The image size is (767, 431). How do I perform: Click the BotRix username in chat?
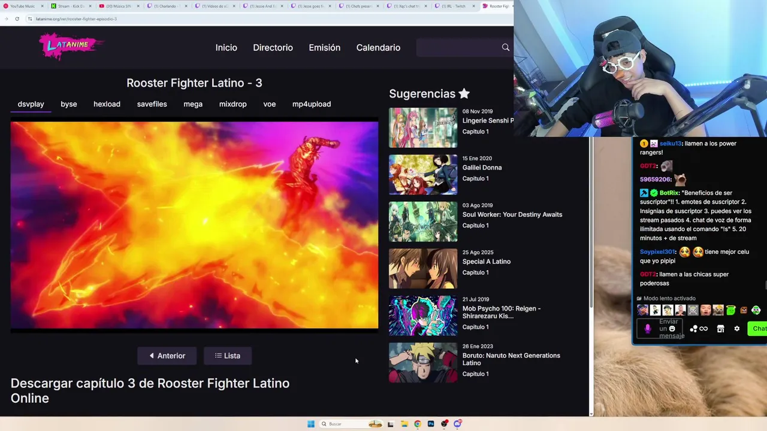click(x=669, y=193)
